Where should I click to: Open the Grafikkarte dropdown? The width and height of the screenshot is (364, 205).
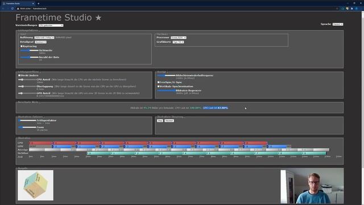pos(178,42)
